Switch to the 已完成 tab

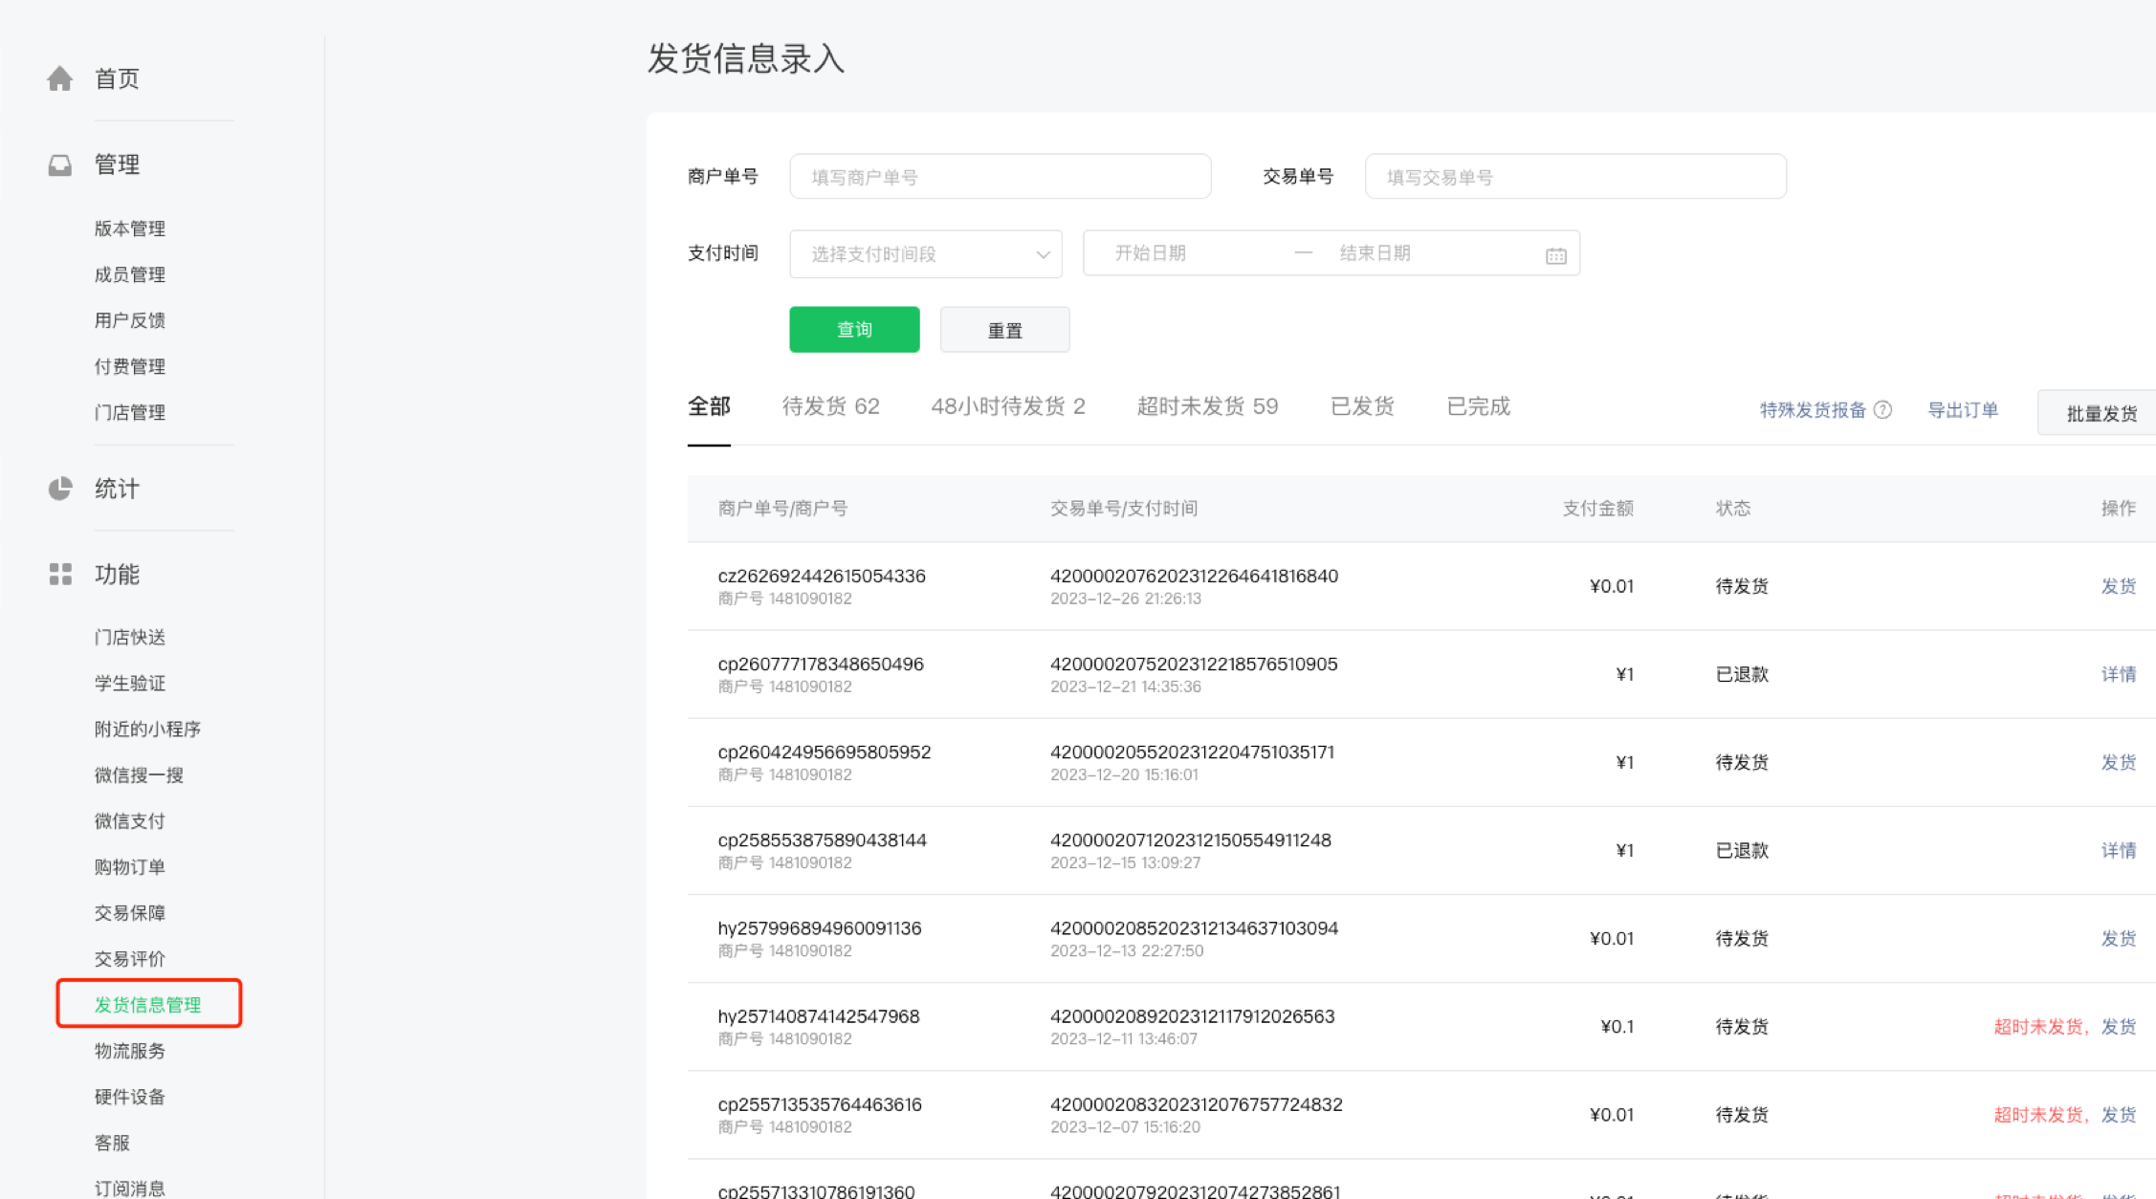[x=1478, y=405]
